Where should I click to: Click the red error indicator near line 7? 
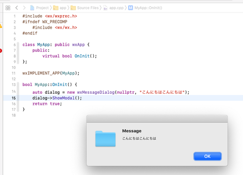pos(1,51)
